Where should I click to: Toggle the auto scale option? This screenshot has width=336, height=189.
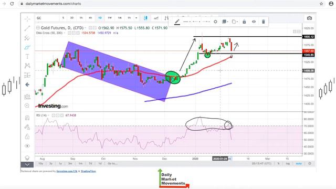(x=299, y=163)
